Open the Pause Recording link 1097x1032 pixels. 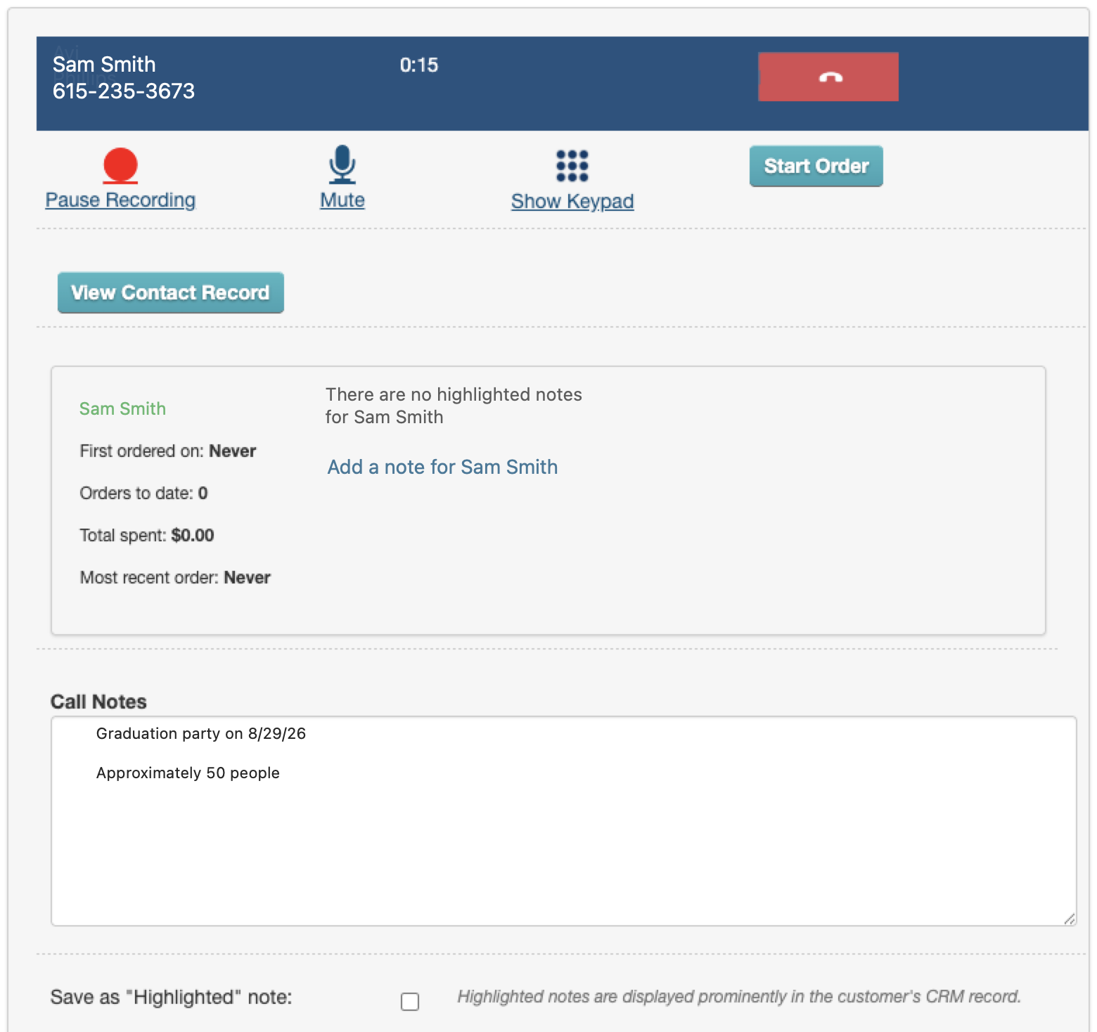[x=120, y=200]
